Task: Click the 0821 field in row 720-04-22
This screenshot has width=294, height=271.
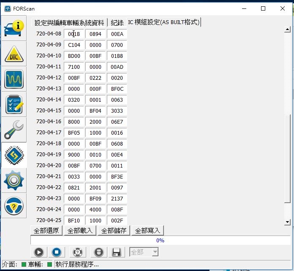Action: (74, 187)
